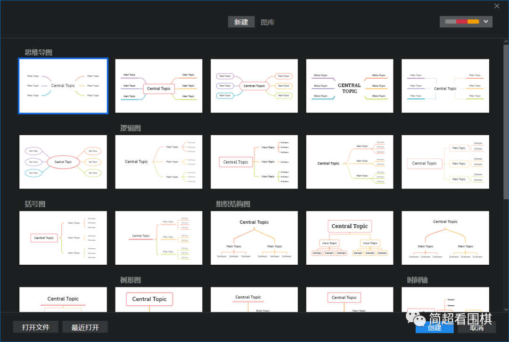Click the 打开文件 button
509x342 pixels.
[x=36, y=327]
